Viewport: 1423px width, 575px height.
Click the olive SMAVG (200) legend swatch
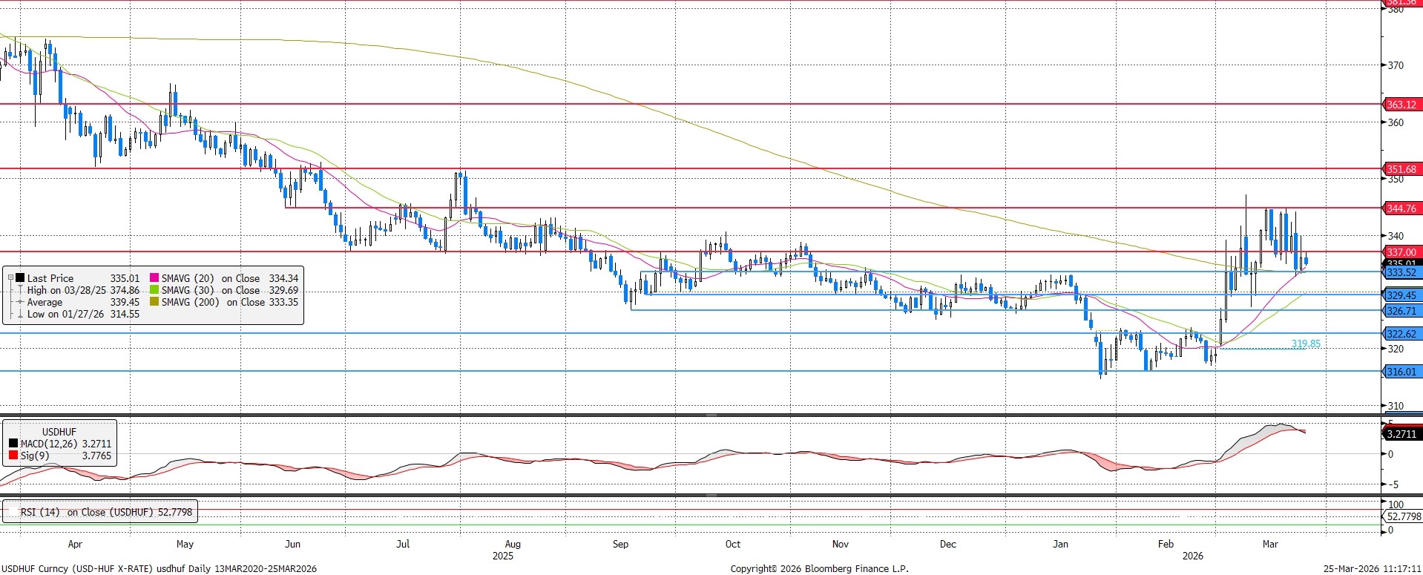pyautogui.click(x=154, y=302)
